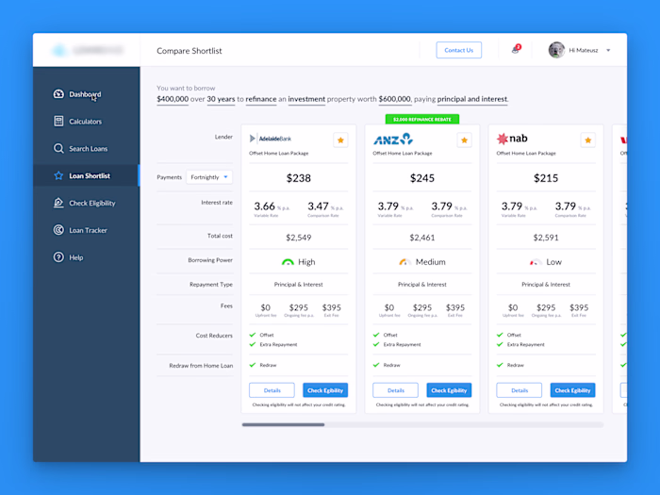Image resolution: width=660 pixels, height=495 pixels.
Task: Change the $400,000 borrow amount
Action: pyautogui.click(x=173, y=99)
